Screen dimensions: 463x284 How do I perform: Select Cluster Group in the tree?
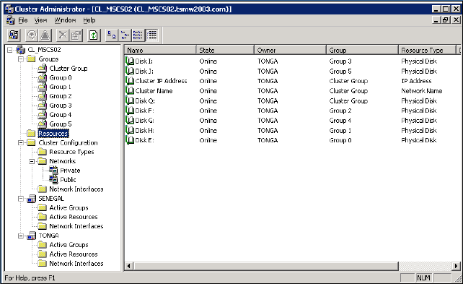(69, 69)
